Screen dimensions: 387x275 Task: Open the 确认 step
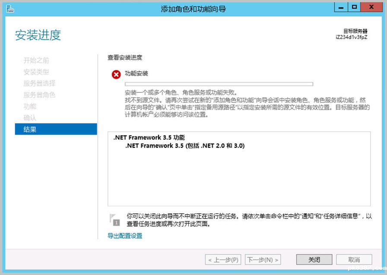pos(30,117)
